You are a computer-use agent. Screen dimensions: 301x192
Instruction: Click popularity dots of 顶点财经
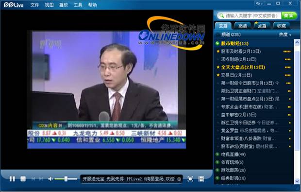[288, 59]
